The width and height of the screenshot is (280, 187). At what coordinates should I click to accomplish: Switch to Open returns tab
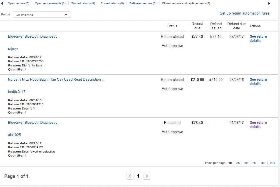click(x=18, y=3)
